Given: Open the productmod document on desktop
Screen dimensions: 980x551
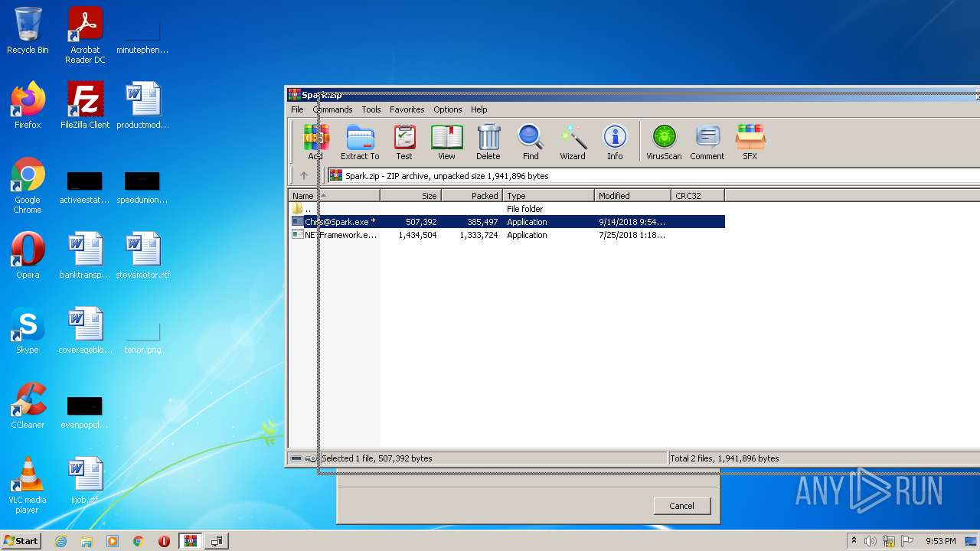Looking at the screenshot, I should click(x=142, y=106).
